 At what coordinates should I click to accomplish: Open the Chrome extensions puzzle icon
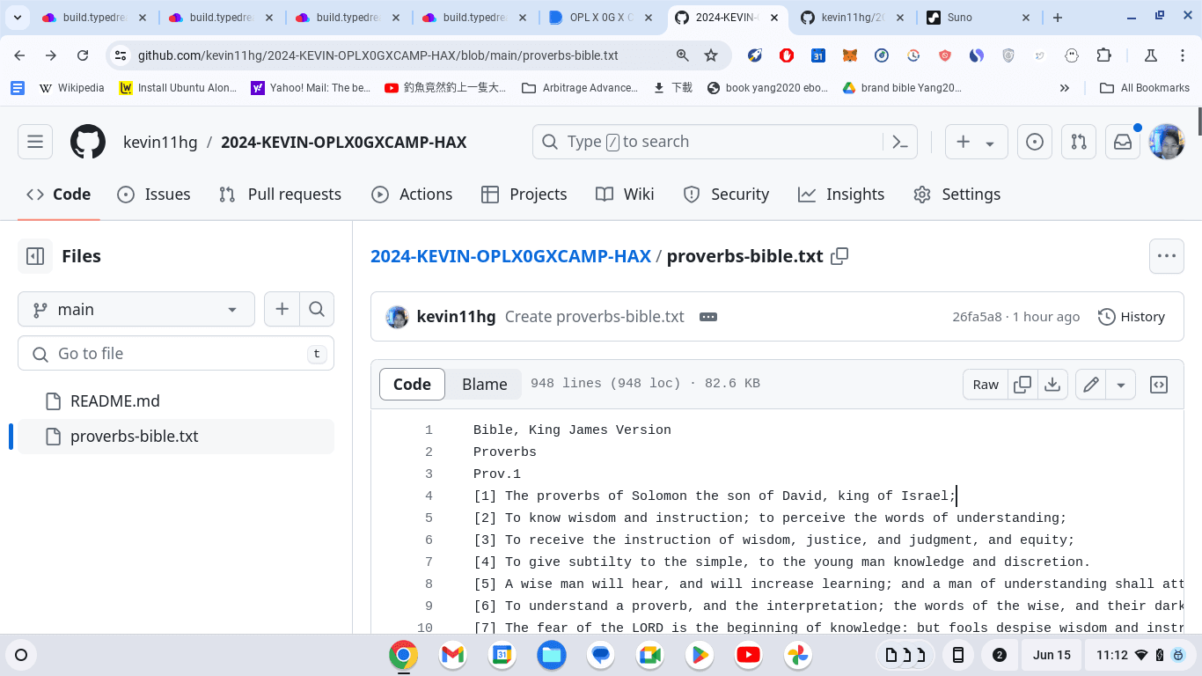1103,55
